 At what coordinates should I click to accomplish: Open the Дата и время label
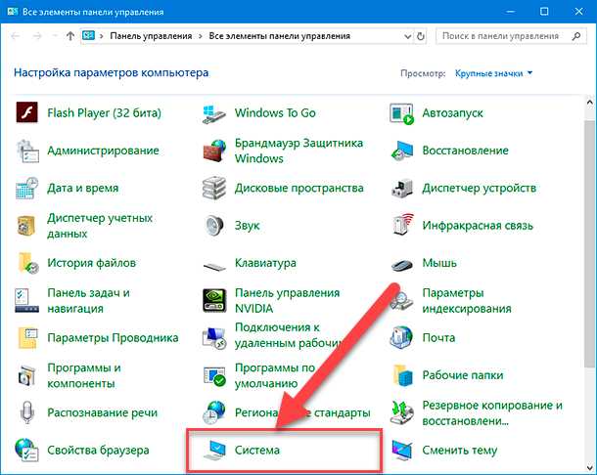pos(82,188)
